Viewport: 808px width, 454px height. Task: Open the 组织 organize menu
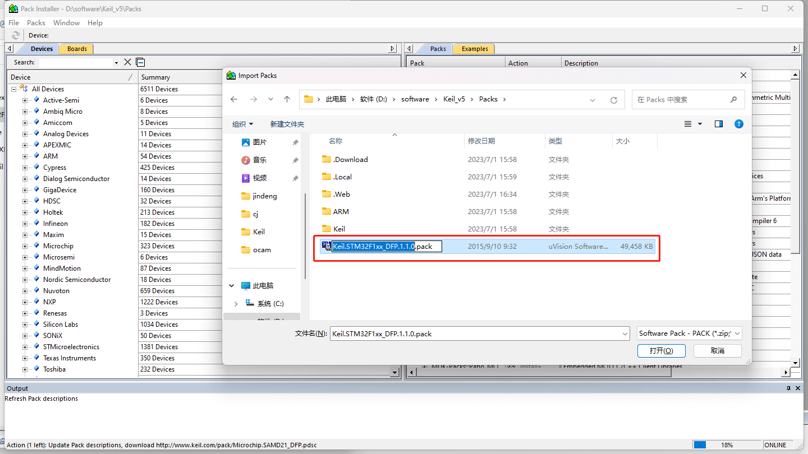pos(242,124)
